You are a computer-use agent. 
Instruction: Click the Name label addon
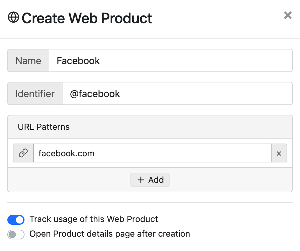pyautogui.click(x=28, y=61)
